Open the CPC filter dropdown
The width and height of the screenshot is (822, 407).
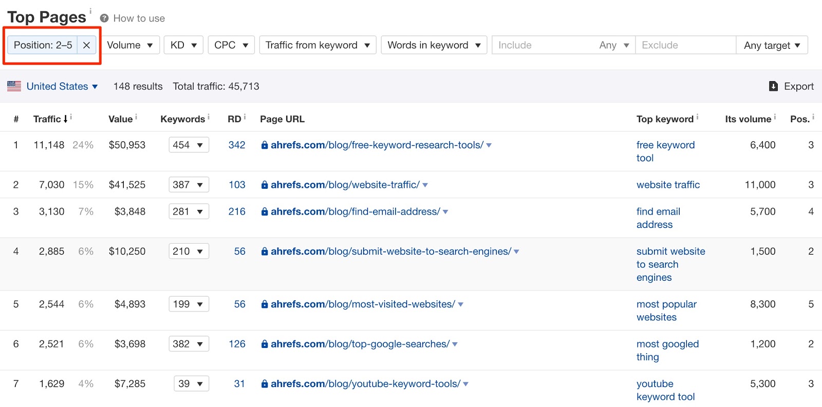pyautogui.click(x=231, y=45)
